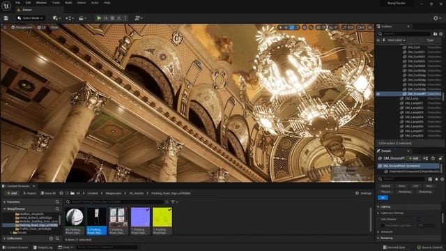Open the Blueprints toolbar dropdown
This screenshot has width=446, height=251.
(x=70, y=18)
